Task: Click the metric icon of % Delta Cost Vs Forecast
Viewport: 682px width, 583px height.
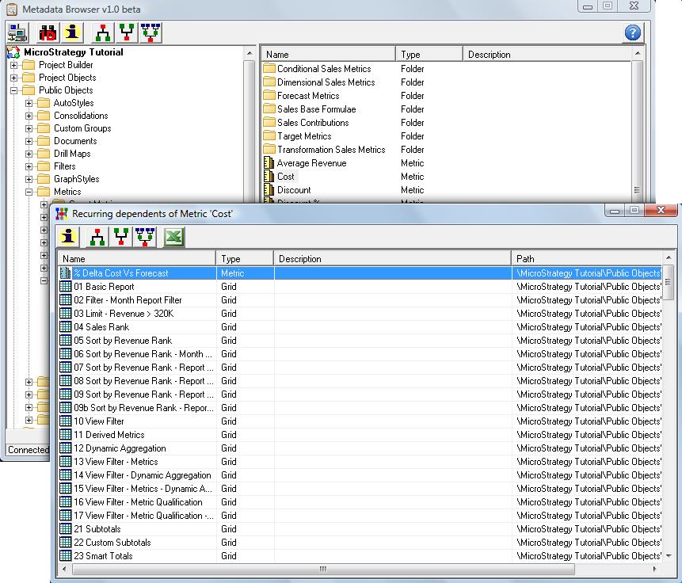Action: tap(65, 273)
